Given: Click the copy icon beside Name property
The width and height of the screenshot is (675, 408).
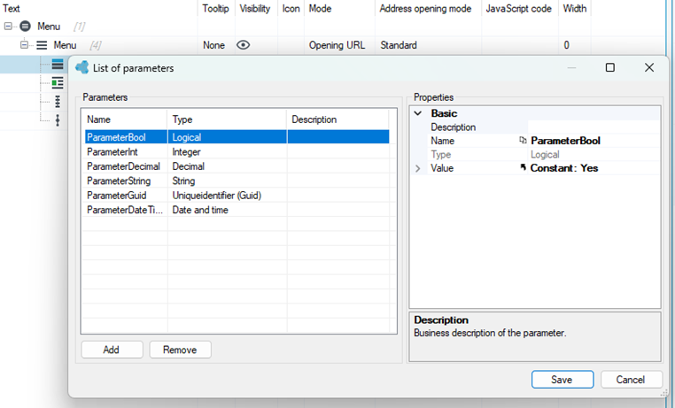Looking at the screenshot, I should 523,140.
